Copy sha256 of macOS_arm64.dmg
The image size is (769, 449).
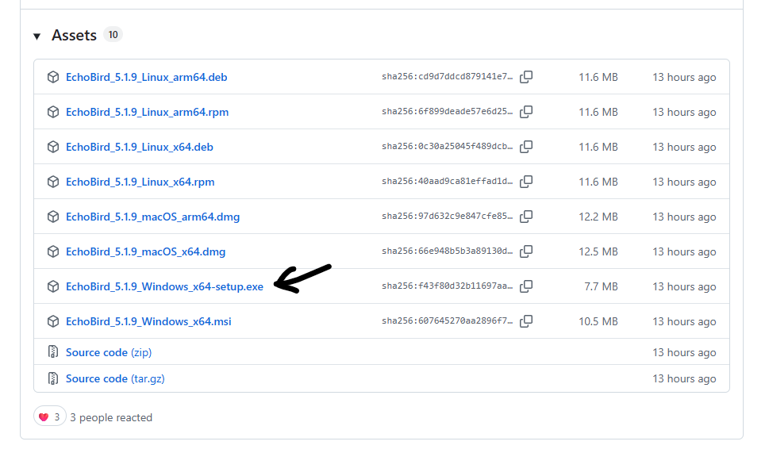[x=526, y=216]
